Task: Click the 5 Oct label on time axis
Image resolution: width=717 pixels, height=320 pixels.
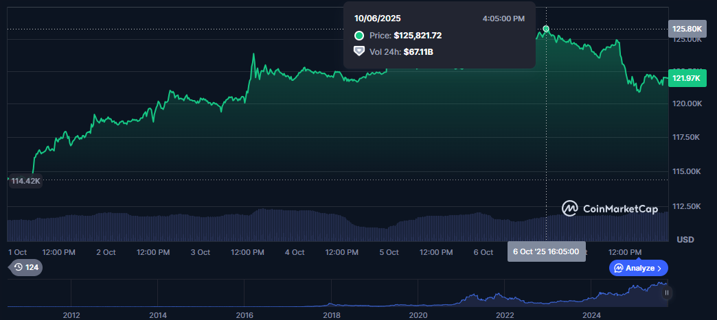Action: (x=389, y=252)
